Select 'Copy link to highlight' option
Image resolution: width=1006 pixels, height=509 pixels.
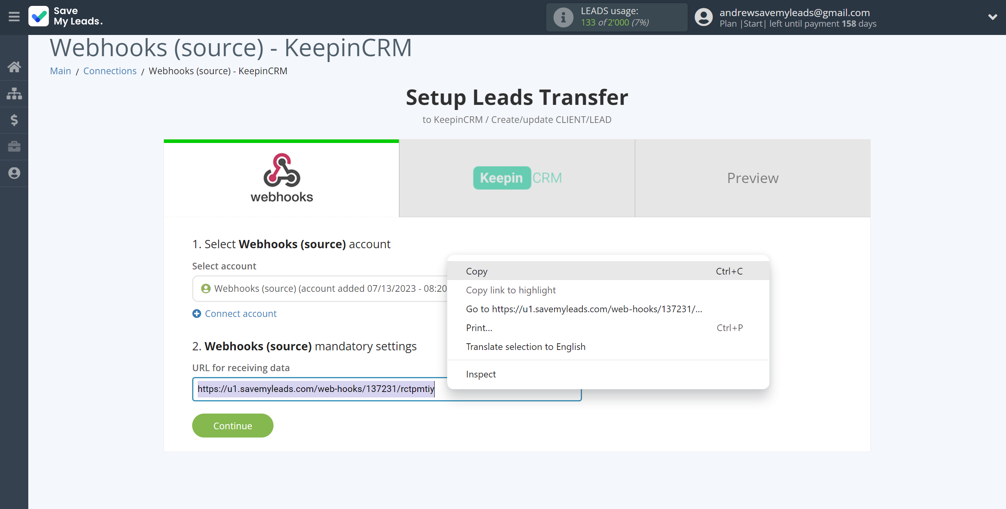(511, 290)
